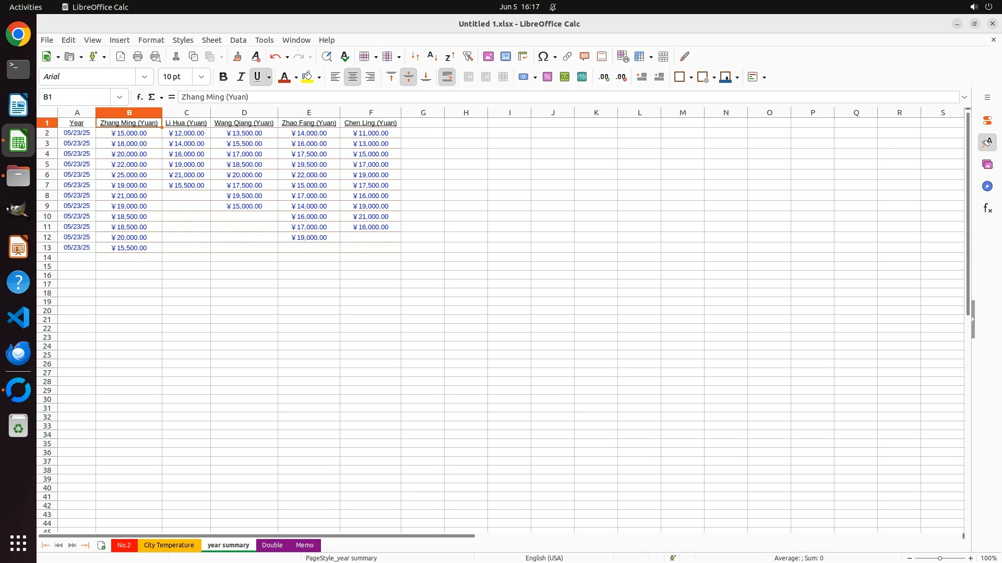Click the Sort Ascending icon
The width and height of the screenshot is (1002, 563).
pyautogui.click(x=432, y=56)
